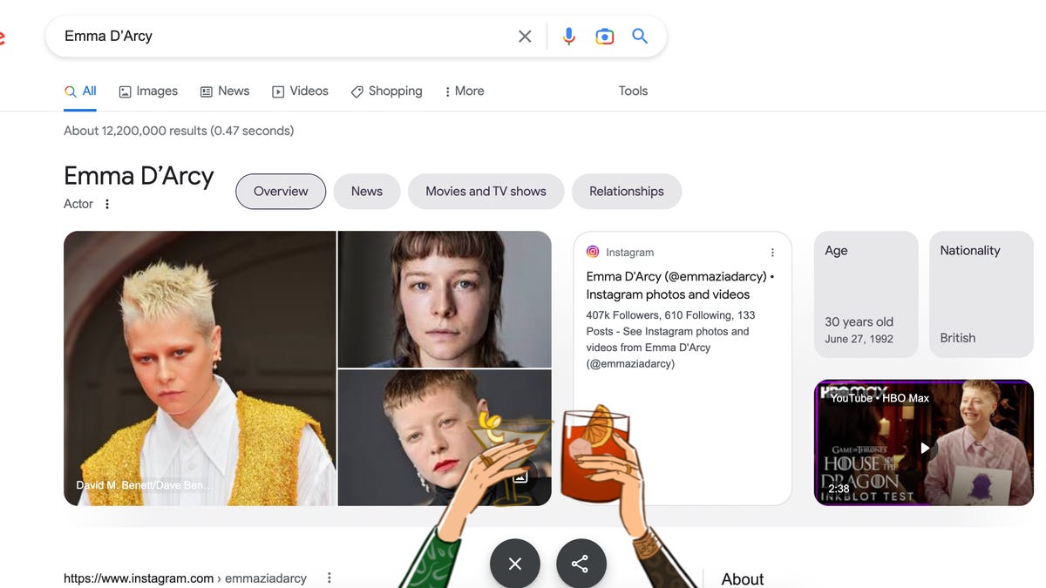Open the large blonde-hair photo thumbnail
1046x588 pixels.
pos(200,368)
